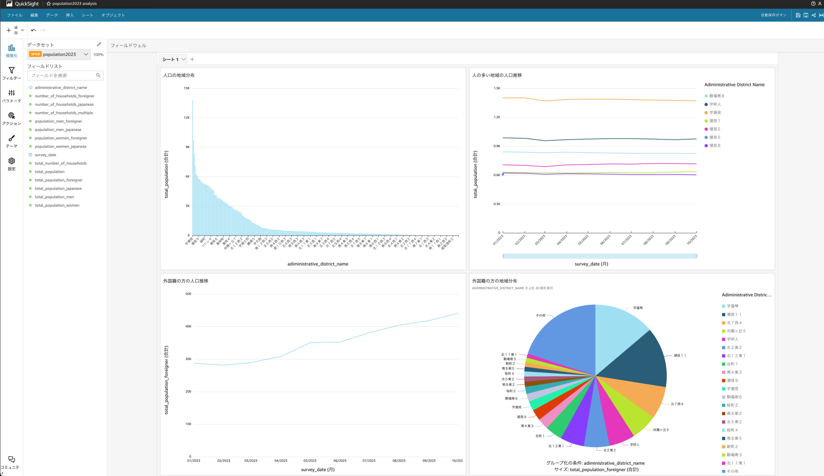Click the survey_date range slider under the line chart
This screenshot has height=476, width=824.
pyautogui.click(x=599, y=256)
